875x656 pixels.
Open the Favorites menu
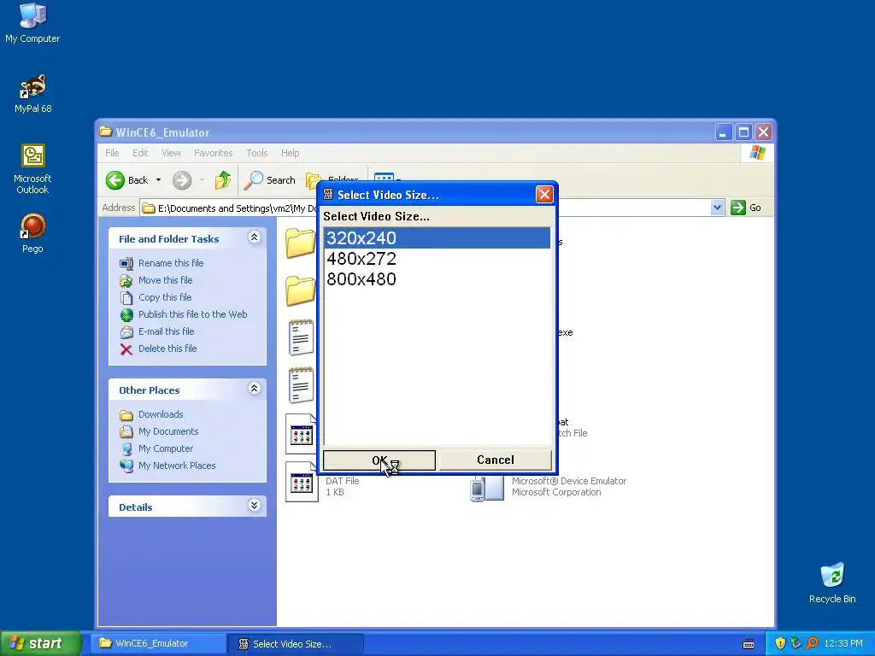(213, 153)
